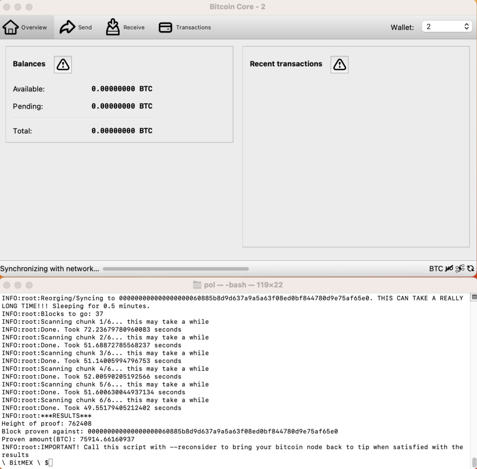This screenshot has height=469, width=477.
Task: Click the 'Block proven against' hash line
Action: point(170,432)
